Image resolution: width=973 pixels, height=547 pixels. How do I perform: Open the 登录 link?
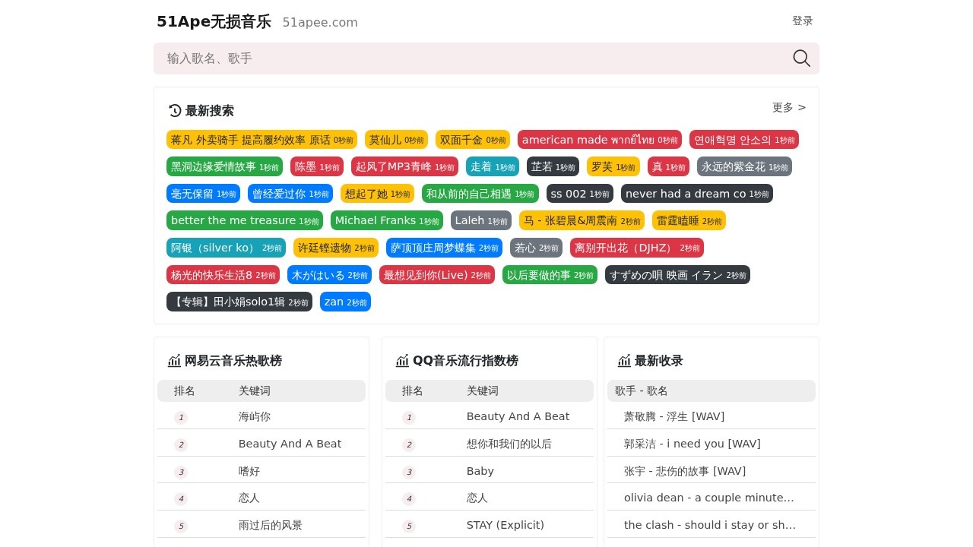802,21
